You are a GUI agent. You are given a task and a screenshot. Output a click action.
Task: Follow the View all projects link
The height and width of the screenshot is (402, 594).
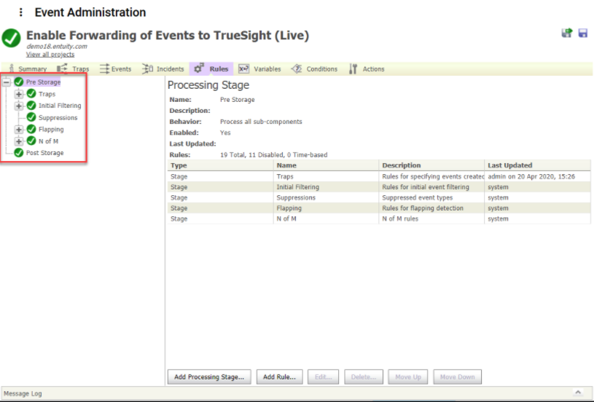[x=50, y=55]
